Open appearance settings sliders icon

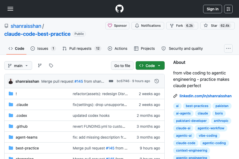point(228,9)
